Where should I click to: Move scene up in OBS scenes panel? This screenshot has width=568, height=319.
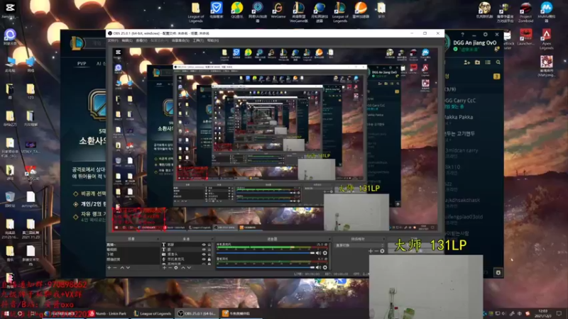tap(122, 268)
